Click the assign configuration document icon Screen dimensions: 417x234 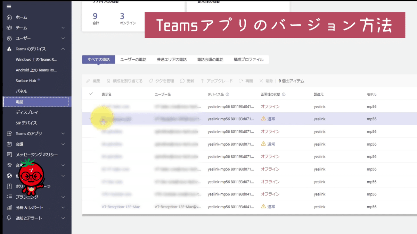(108, 81)
